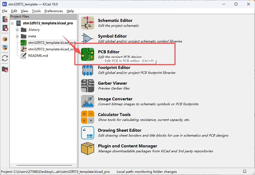Click the Symbol Editor title text

[x=112, y=36]
